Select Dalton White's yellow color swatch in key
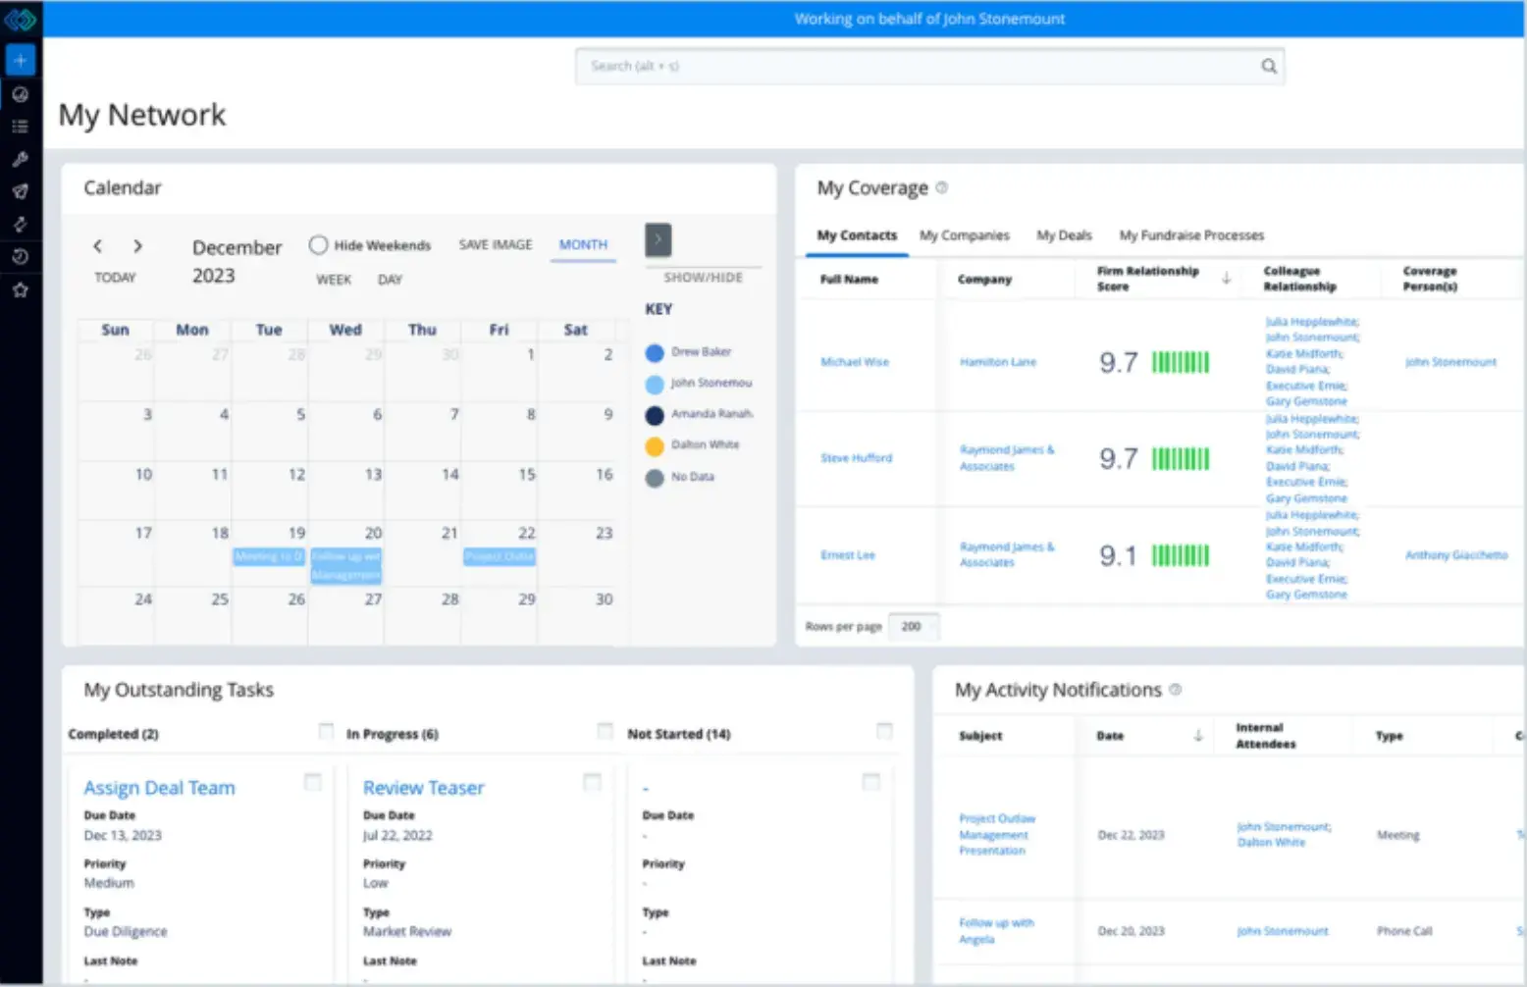Screen dimensions: 1527x987 point(654,445)
